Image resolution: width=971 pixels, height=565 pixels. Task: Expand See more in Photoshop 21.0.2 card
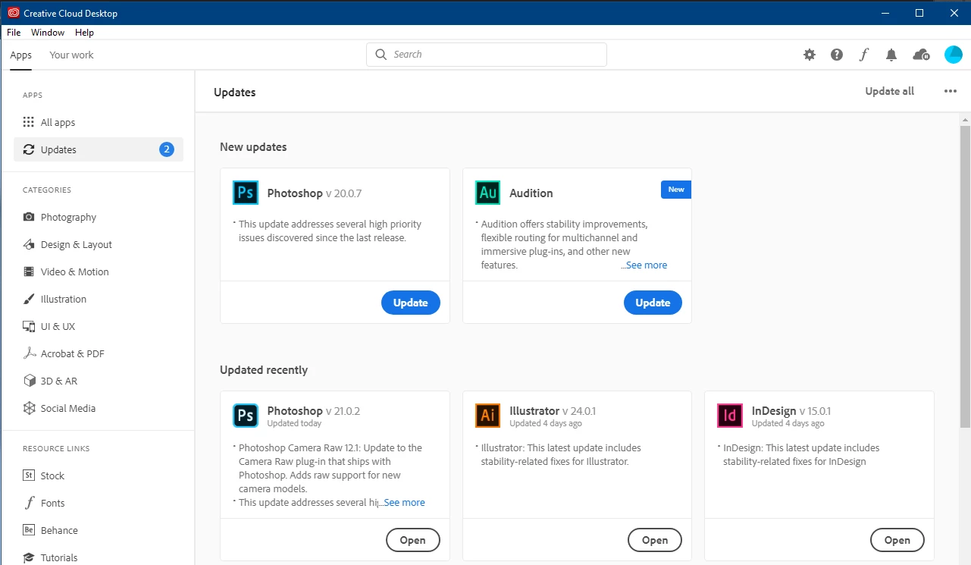(402, 502)
